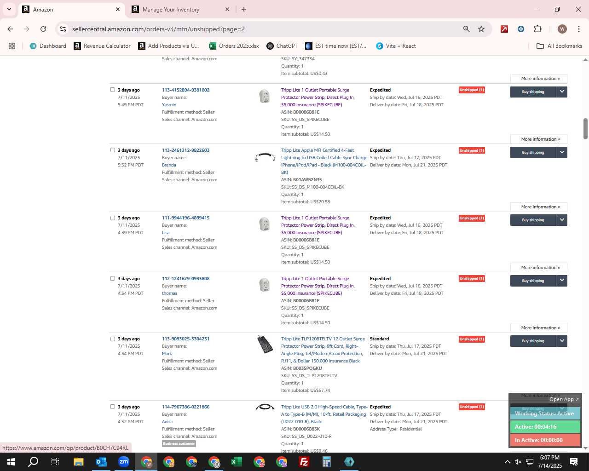Select checkbox for order 114-7967386-0221866
589x471 pixels.
[113, 407]
